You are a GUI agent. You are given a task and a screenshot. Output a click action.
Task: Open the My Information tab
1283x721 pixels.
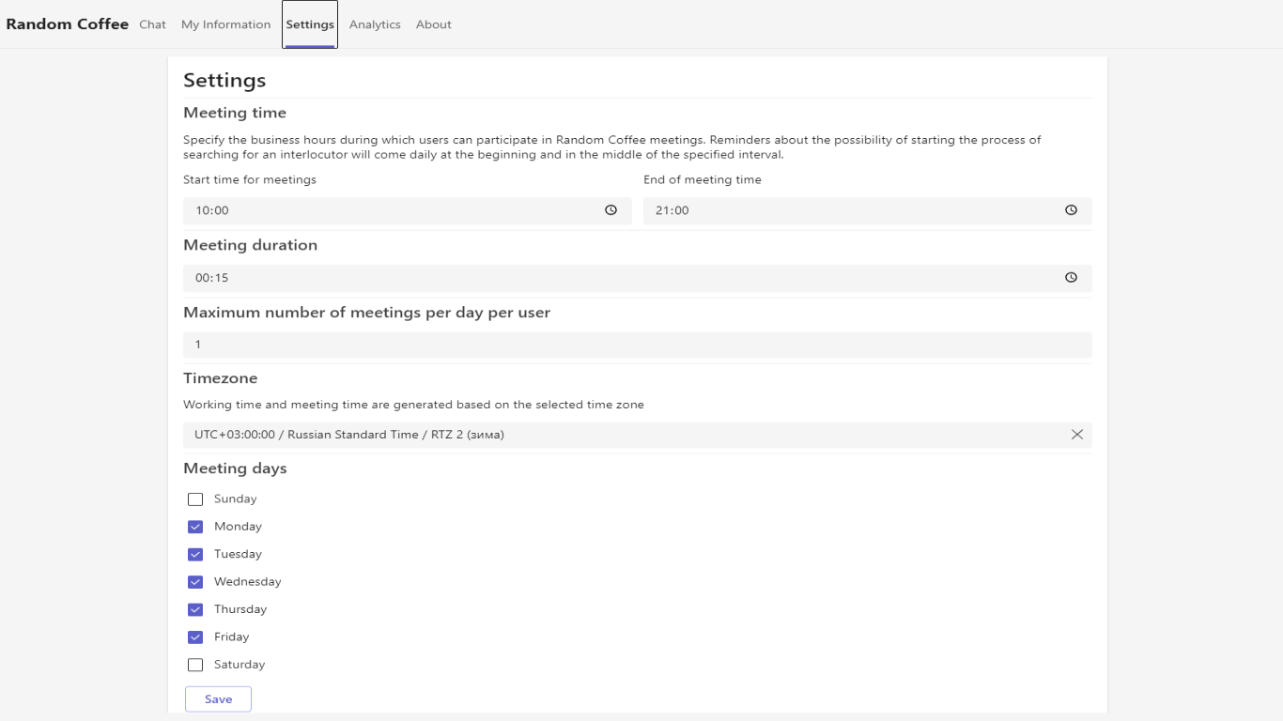(x=225, y=24)
